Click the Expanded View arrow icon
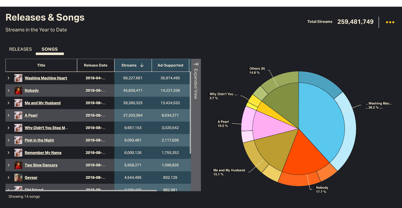 (x=196, y=64)
